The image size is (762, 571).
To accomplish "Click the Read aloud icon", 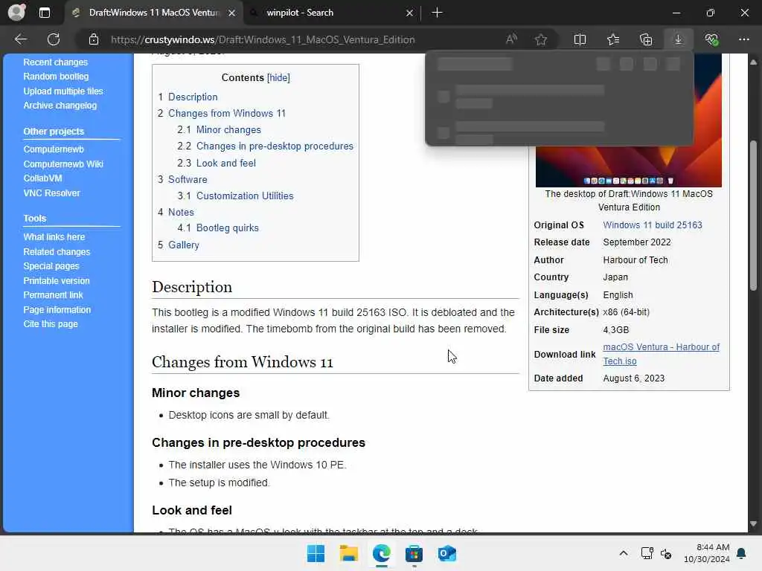I will click(511, 39).
